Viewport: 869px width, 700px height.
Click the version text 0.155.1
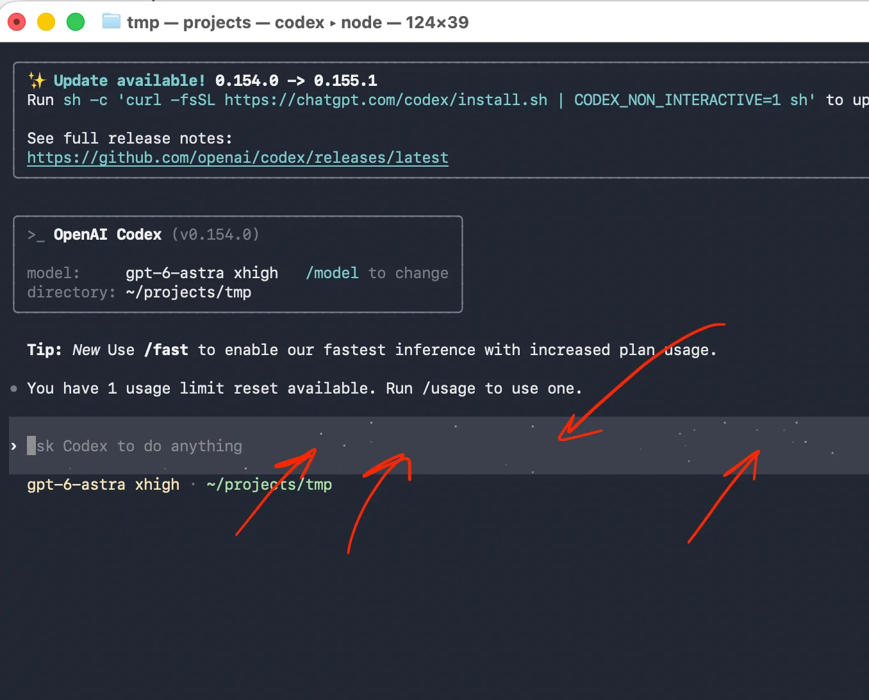[x=345, y=81]
